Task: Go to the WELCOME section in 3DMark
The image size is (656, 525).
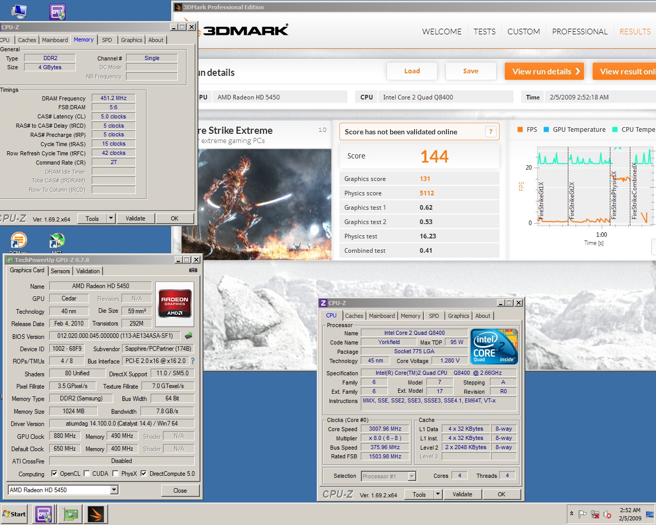Action: tap(442, 31)
